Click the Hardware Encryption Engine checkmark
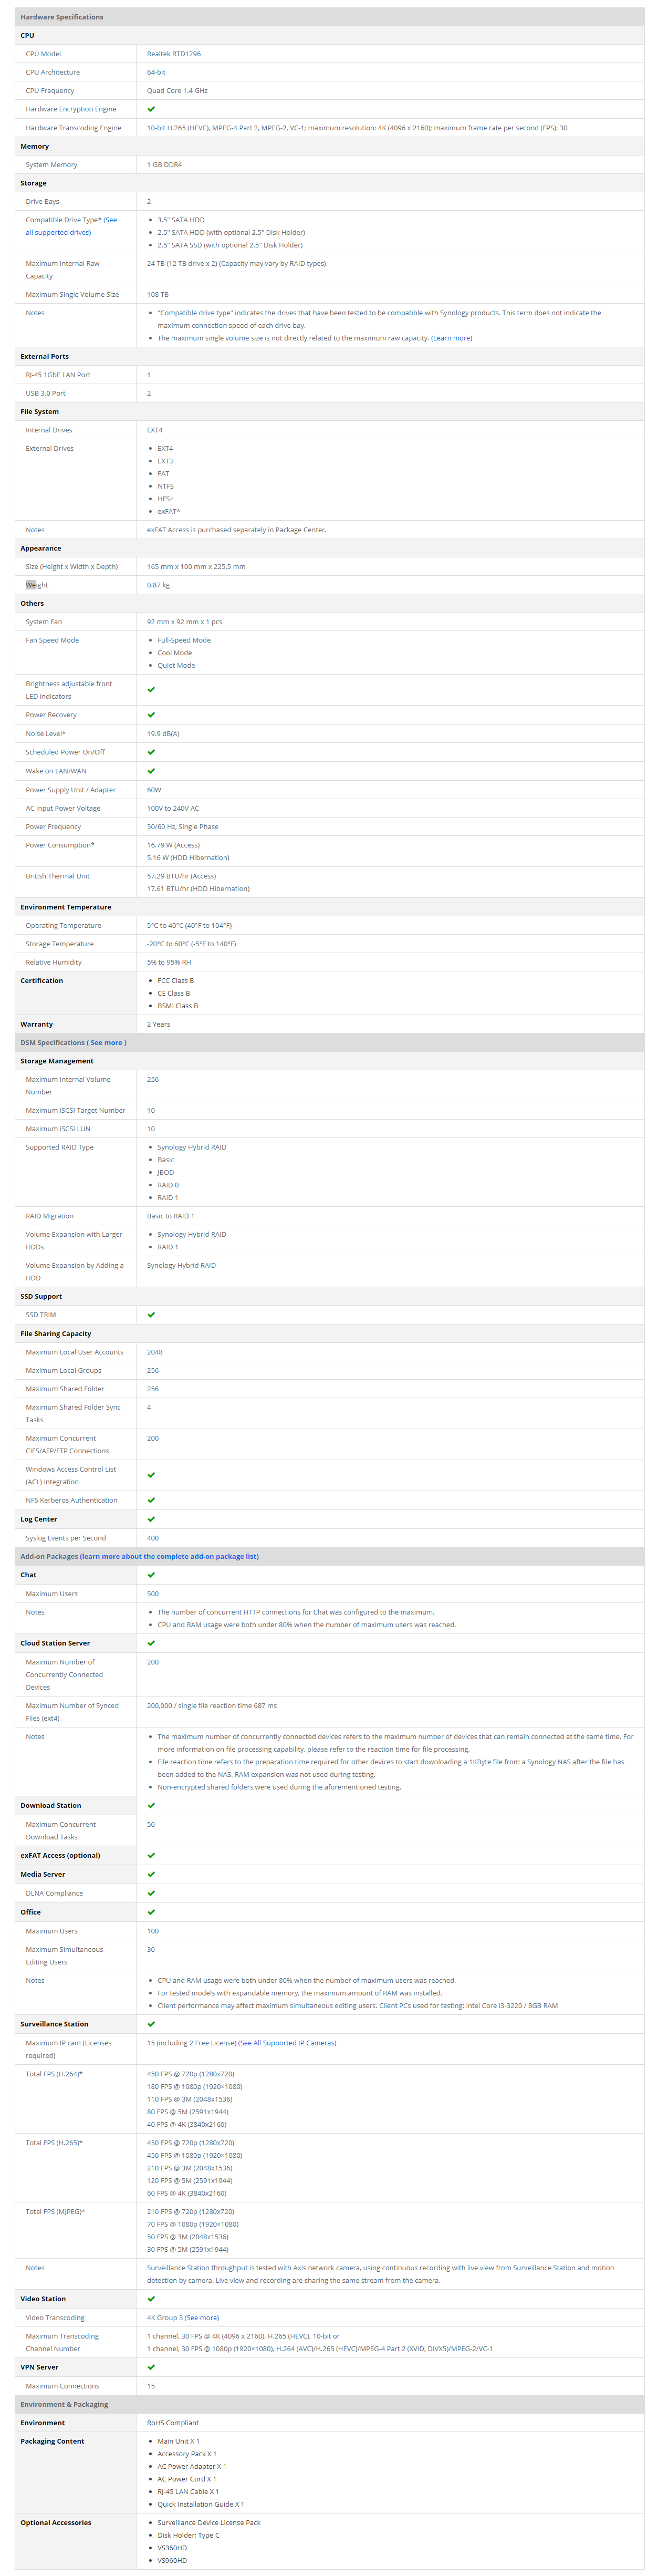 tap(151, 109)
